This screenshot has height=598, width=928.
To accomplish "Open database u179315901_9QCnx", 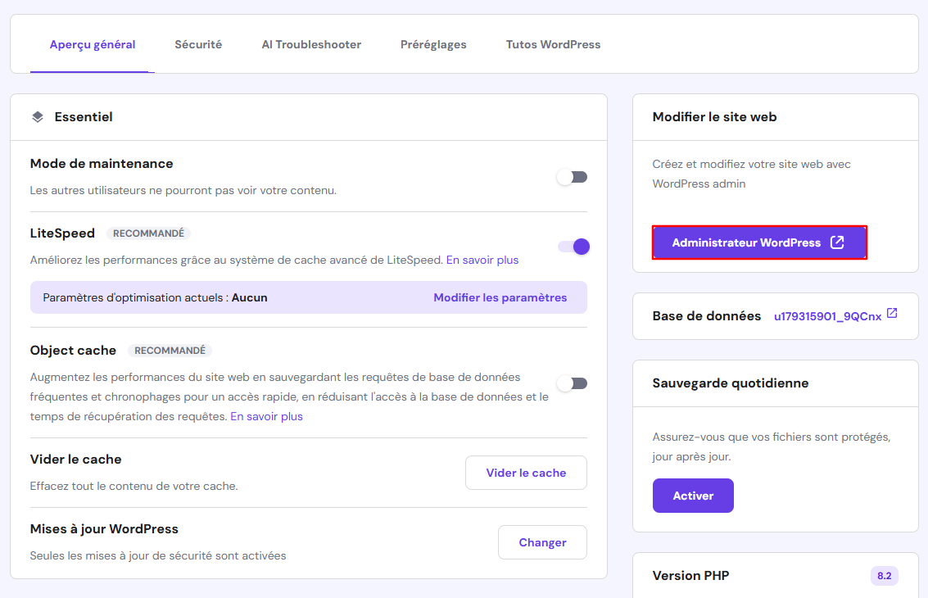I will (827, 315).
